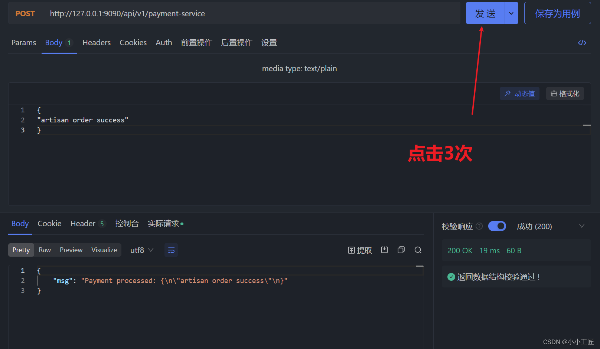
Task: Open the 前置操作 tab
Action: [x=196, y=43]
